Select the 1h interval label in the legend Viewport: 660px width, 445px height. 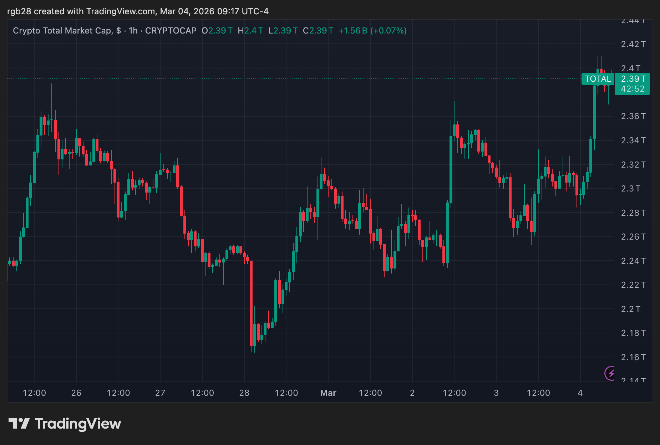point(133,31)
